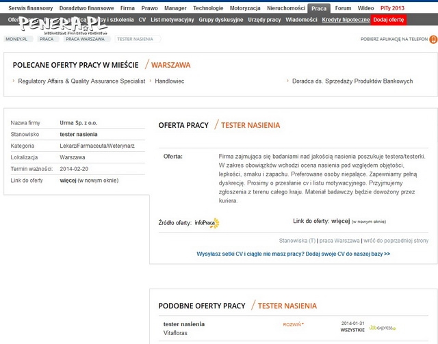Open Regulatory Affairs & Quality Assurance Specialist offer

pyautogui.click(x=81, y=81)
